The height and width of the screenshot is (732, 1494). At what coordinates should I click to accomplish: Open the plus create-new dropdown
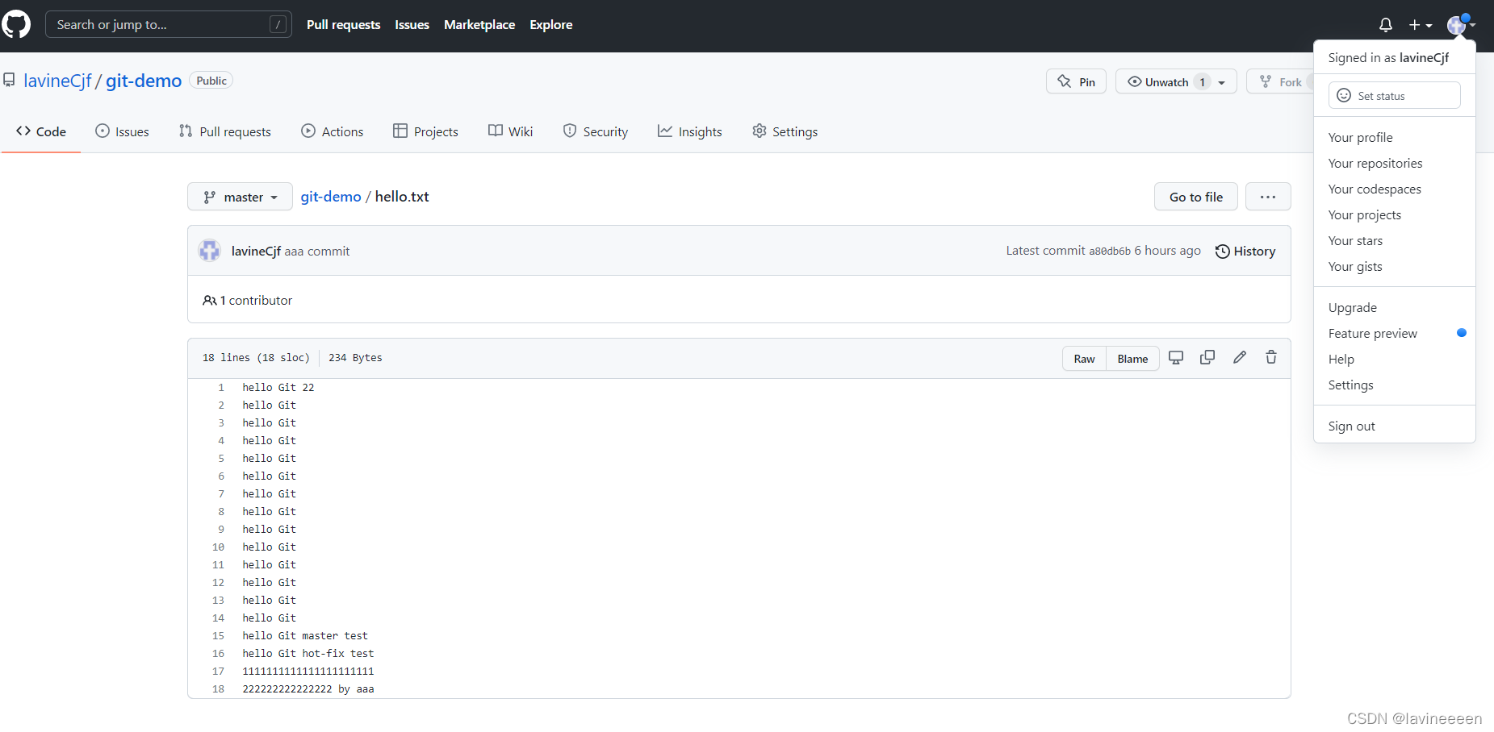pyautogui.click(x=1421, y=25)
